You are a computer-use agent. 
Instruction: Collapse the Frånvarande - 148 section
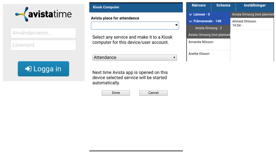tap(209, 21)
